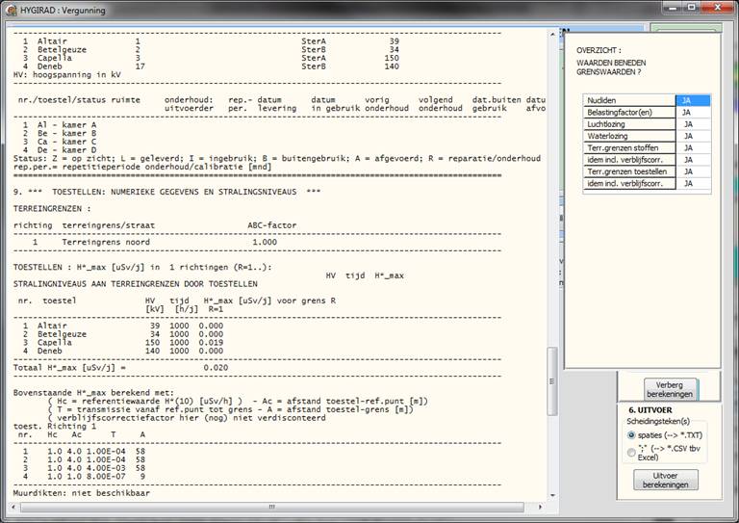This screenshot has width=739, height=523.
Task: Click the '9. *** TOESTELLEN: NUMERIEKE GEGEVENS' heading
Action: [x=166, y=192]
